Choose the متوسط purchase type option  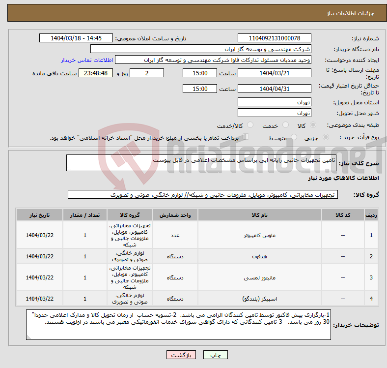point(294,137)
